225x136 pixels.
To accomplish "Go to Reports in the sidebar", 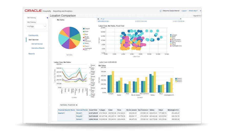I will click(31, 54).
